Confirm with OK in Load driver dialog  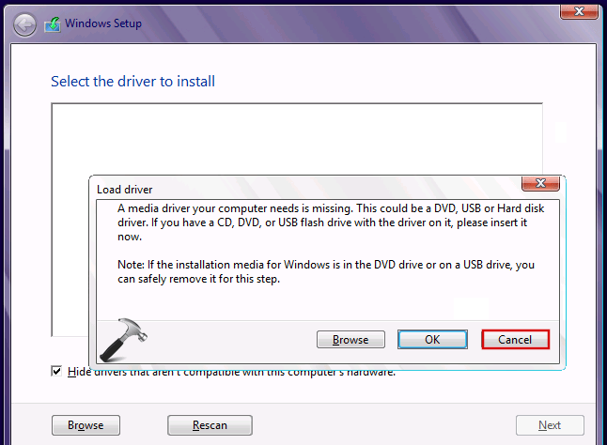click(432, 340)
